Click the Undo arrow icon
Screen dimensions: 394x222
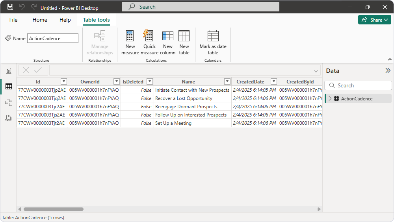[22, 7]
